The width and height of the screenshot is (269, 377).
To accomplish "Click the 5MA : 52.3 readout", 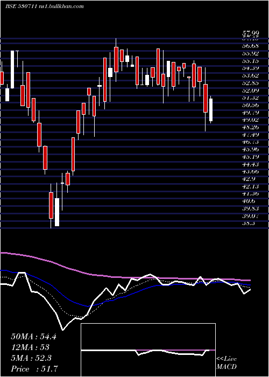I will coord(31,358).
